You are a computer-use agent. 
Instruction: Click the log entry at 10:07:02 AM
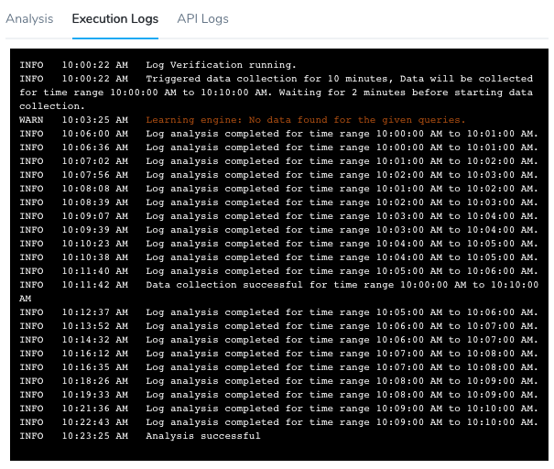point(278,161)
